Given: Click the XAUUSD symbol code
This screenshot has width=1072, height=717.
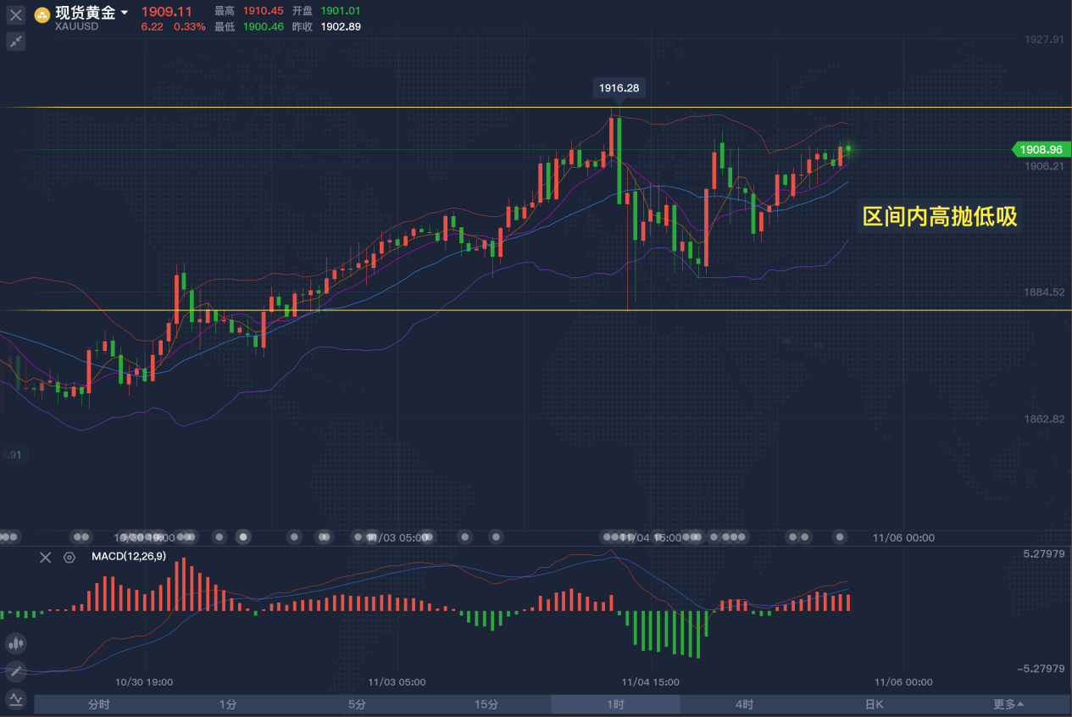Looking at the screenshot, I should [76, 26].
